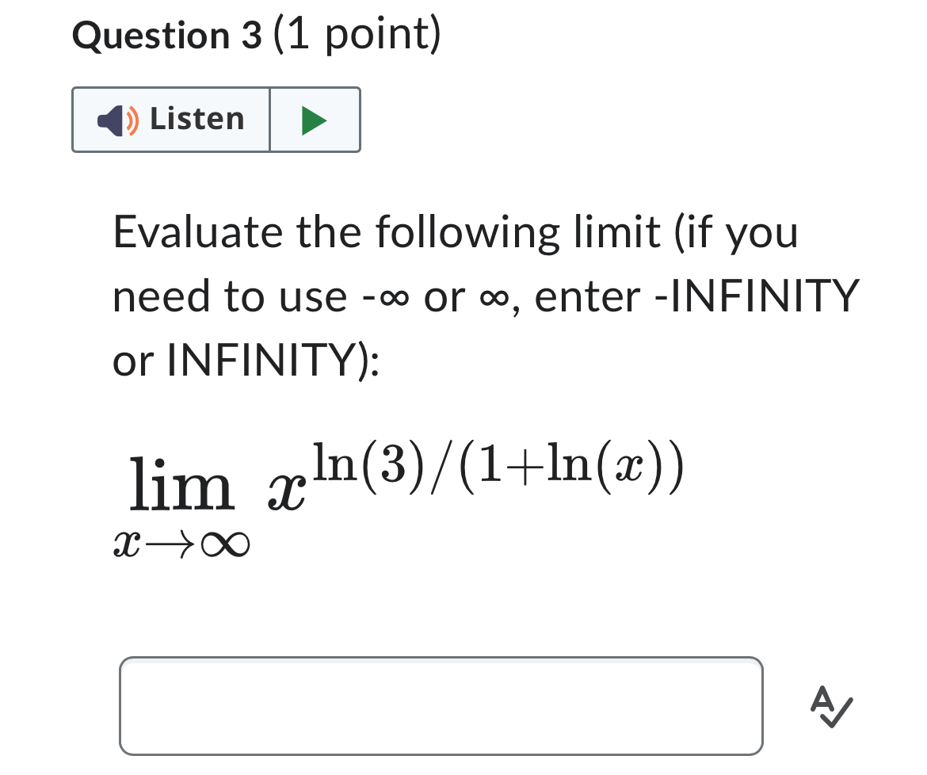Select the green play triangle icon
The image size is (927, 775).
(314, 120)
